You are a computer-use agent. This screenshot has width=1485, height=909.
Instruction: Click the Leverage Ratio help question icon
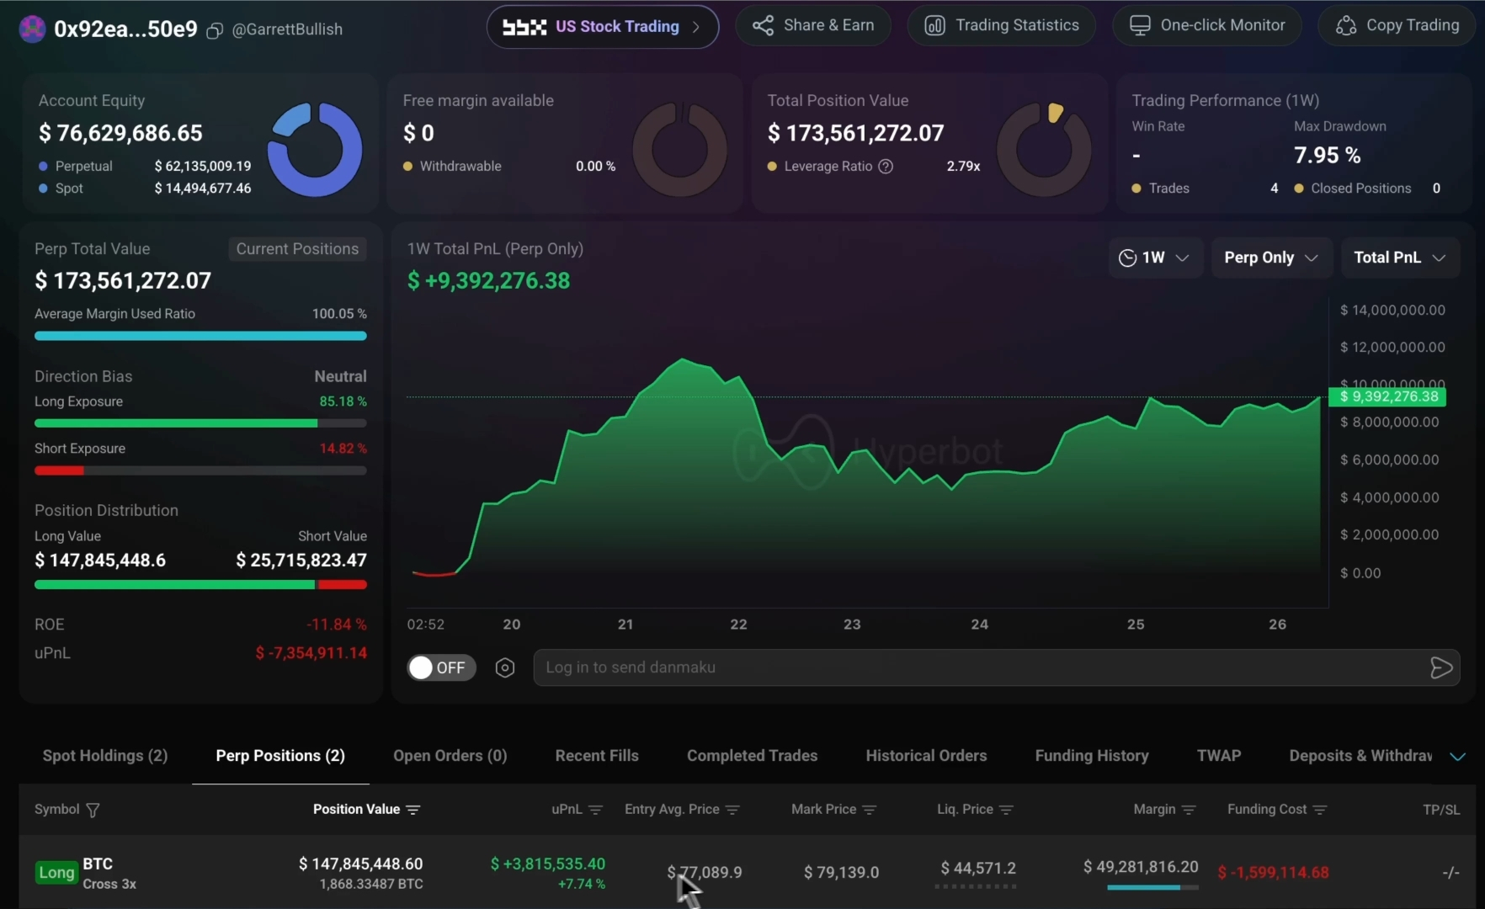point(886,166)
